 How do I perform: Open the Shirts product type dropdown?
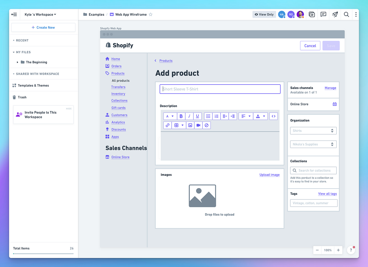pyautogui.click(x=313, y=131)
